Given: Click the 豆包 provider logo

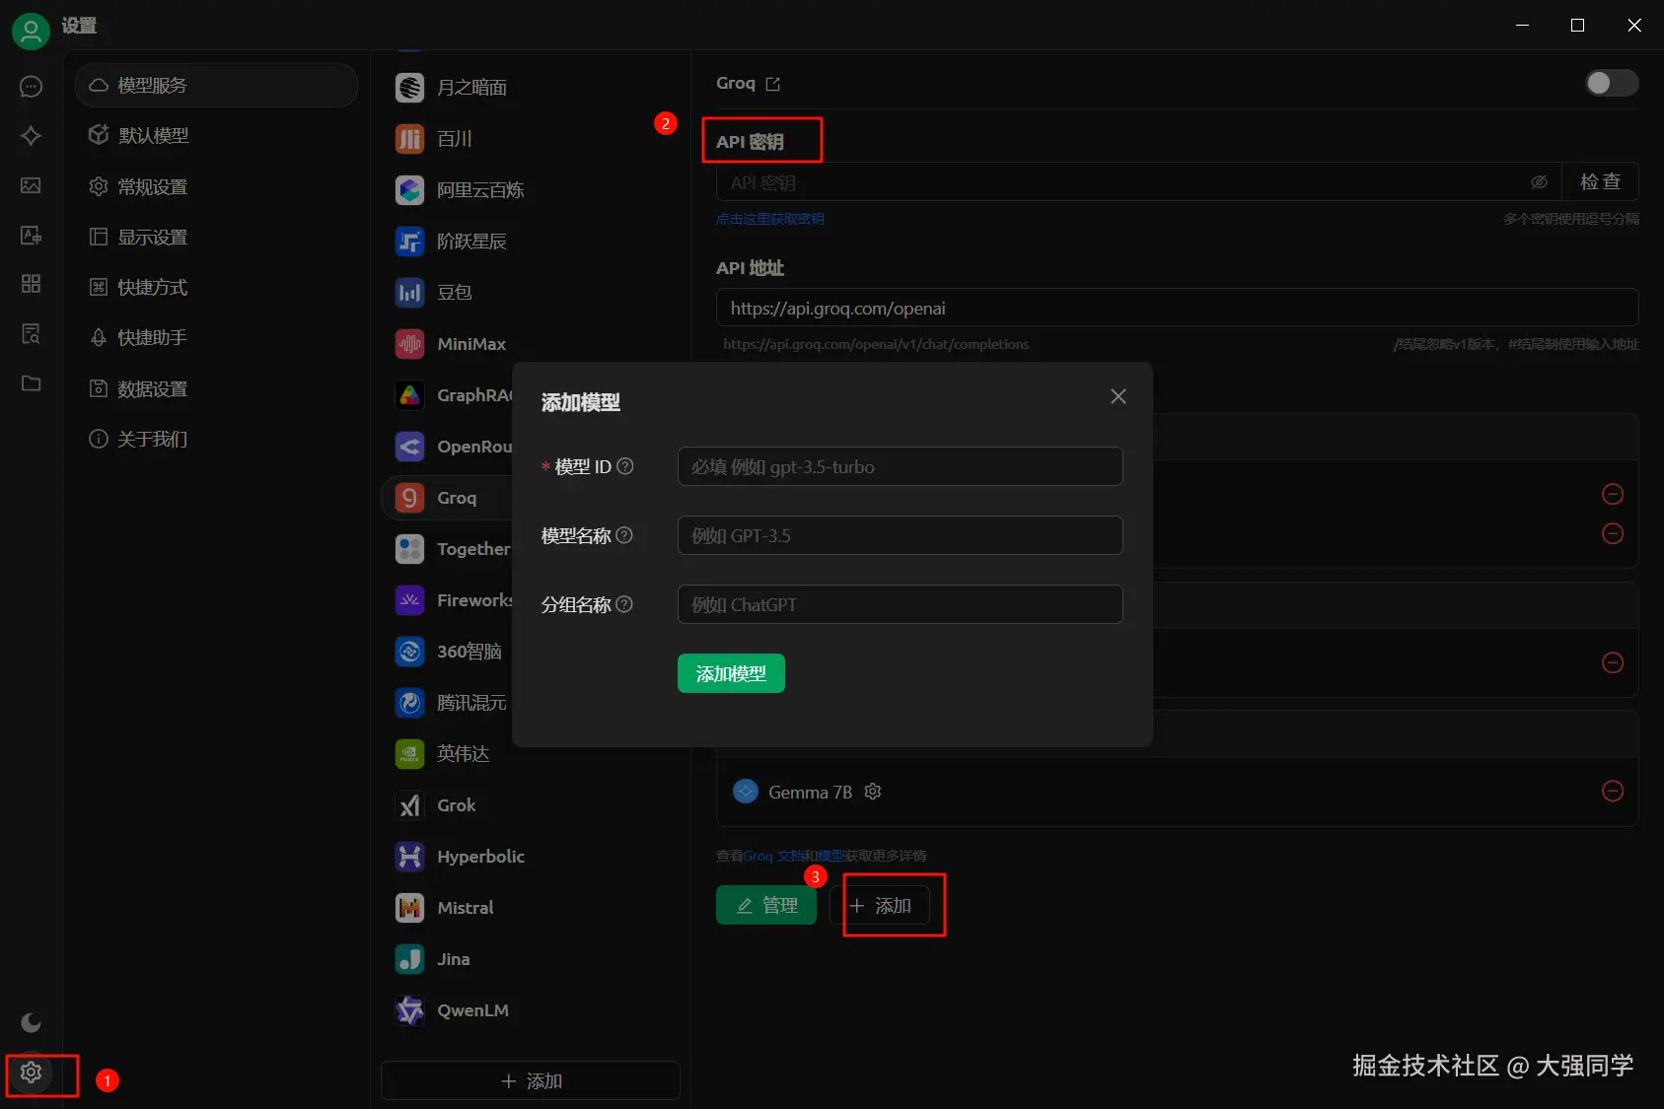Looking at the screenshot, I should pos(409,293).
